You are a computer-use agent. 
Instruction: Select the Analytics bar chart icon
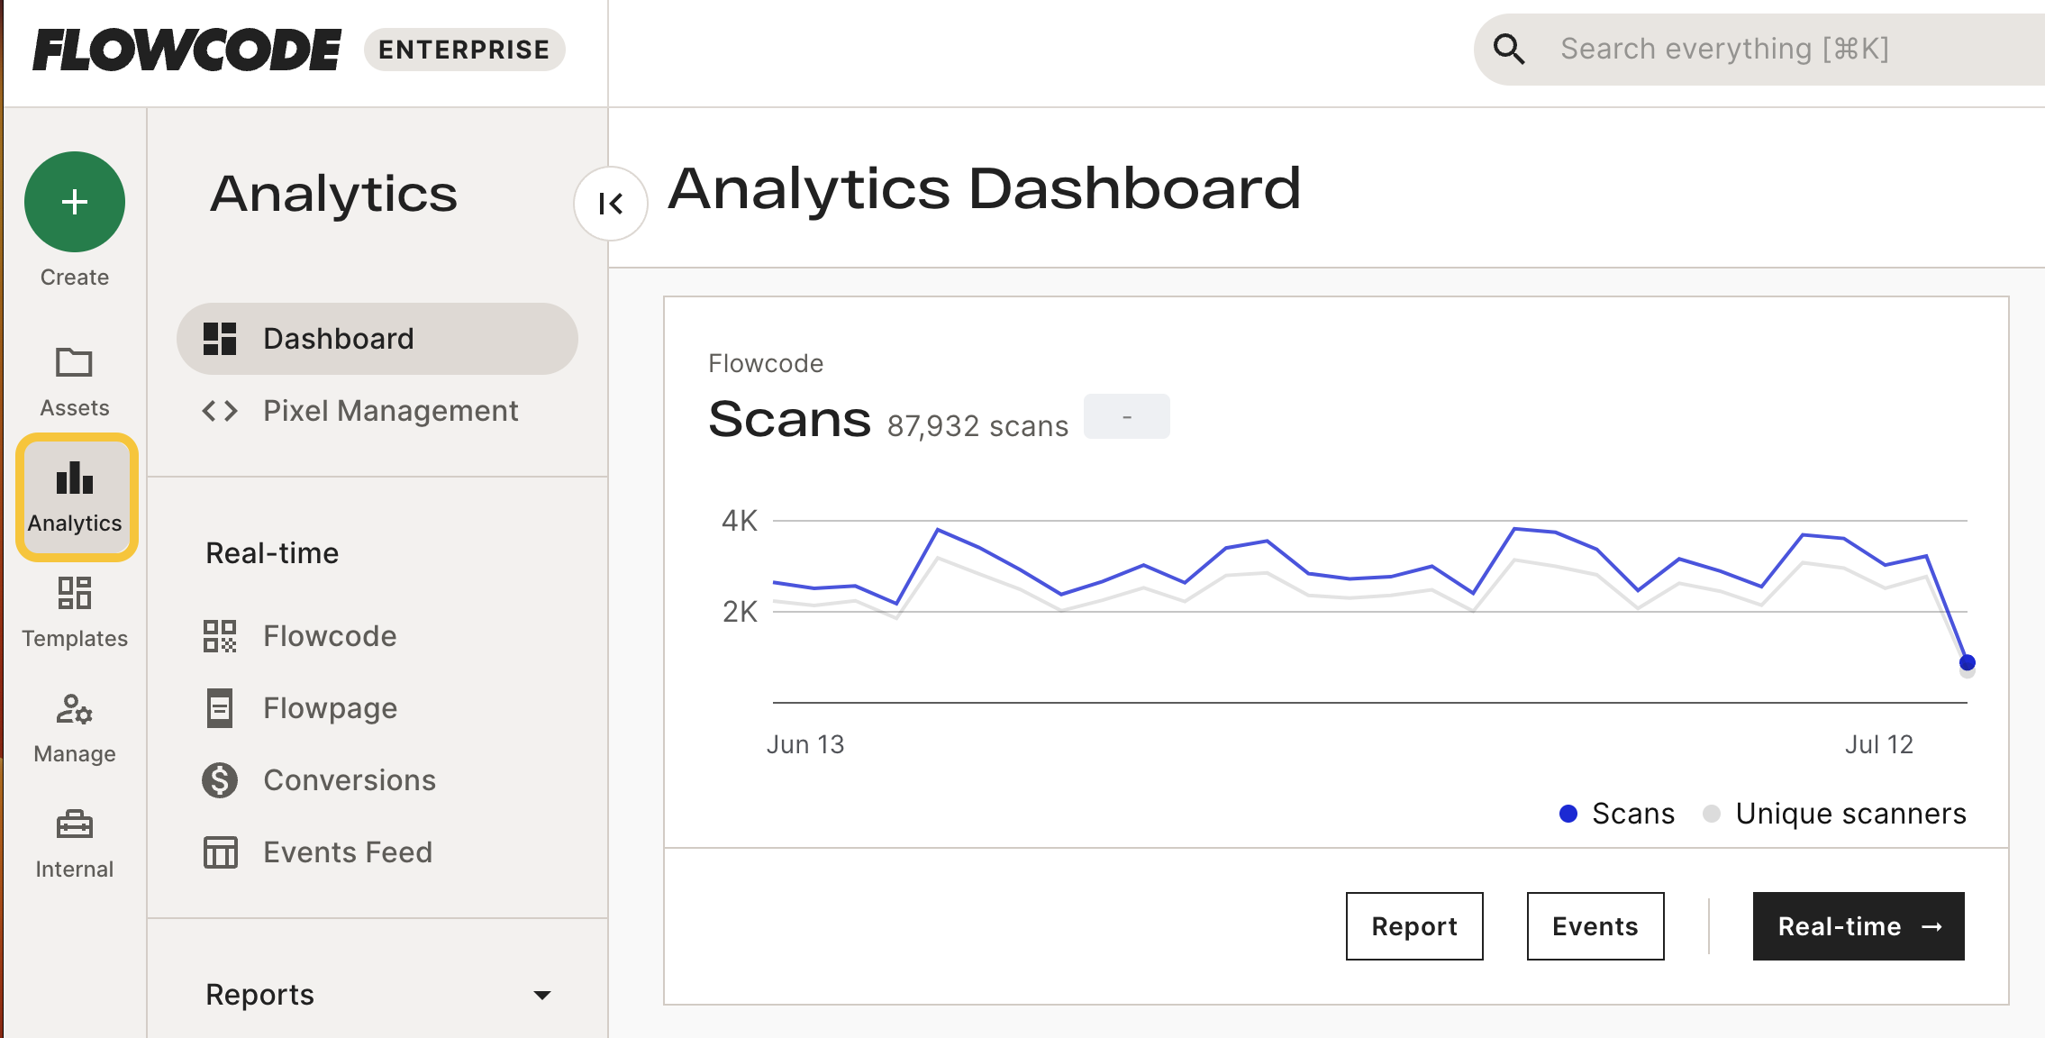tap(75, 478)
